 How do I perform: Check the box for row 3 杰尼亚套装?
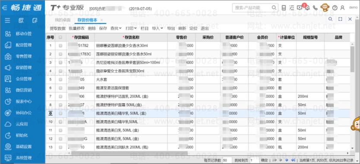[60, 63]
